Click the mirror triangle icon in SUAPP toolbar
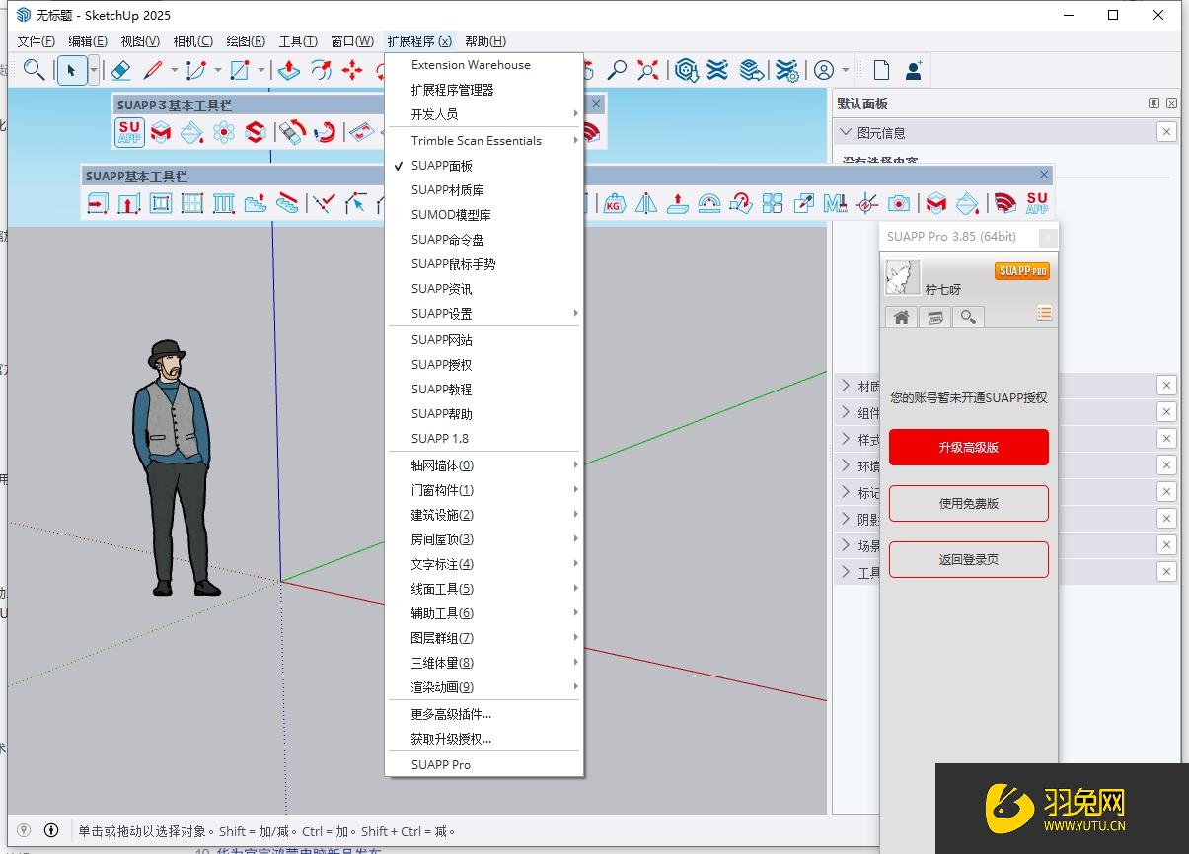The width and height of the screenshot is (1189, 854). pos(646,203)
